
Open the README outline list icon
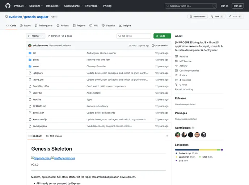click(167, 136)
